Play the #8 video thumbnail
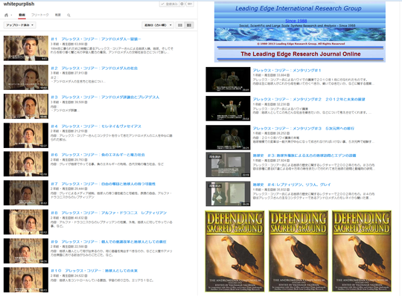This screenshot has width=402, height=296. pos(26,222)
